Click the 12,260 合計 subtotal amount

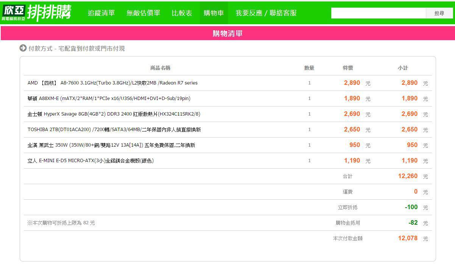point(408,176)
